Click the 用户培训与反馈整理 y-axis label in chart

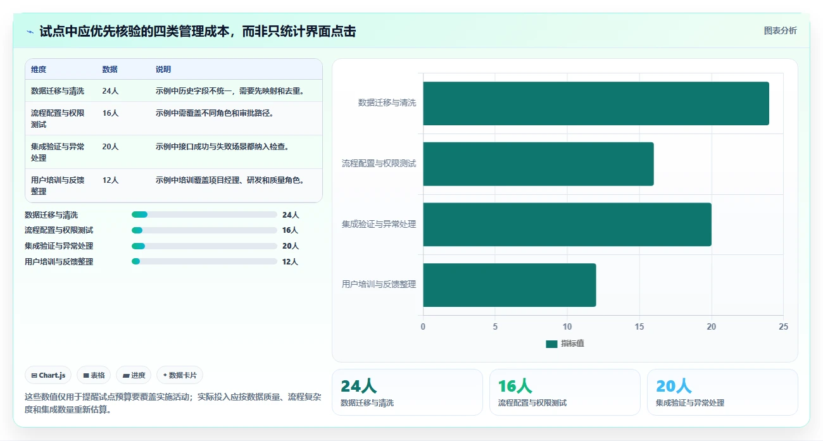click(x=379, y=285)
